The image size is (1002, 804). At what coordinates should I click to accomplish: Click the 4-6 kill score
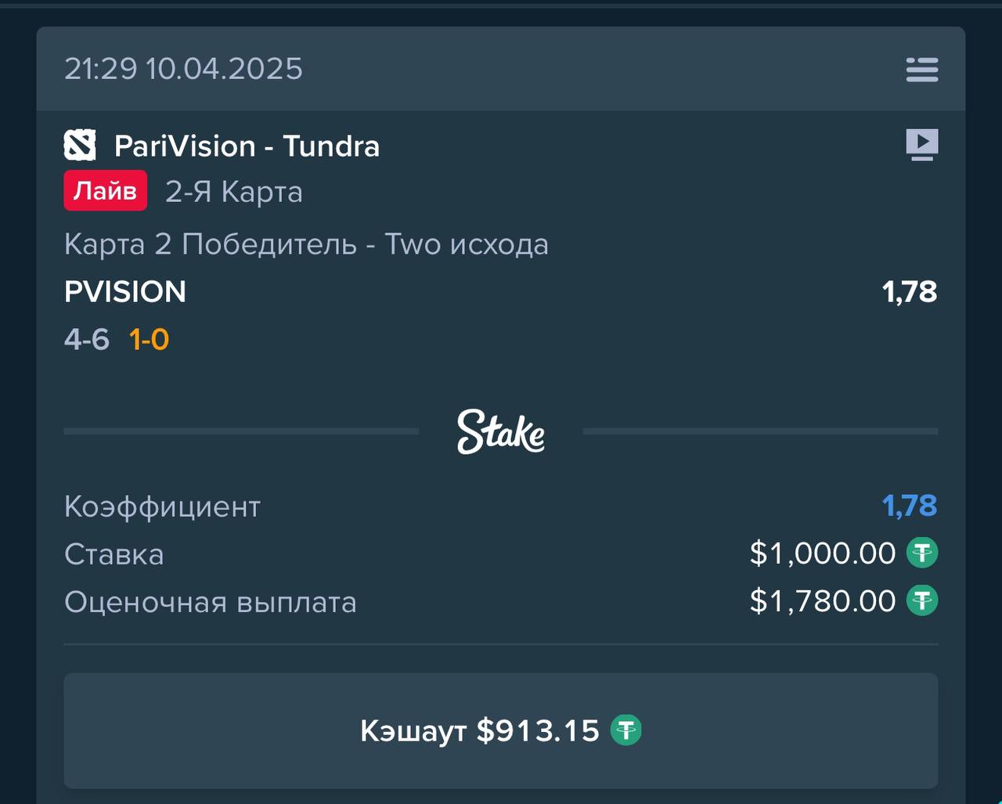(x=87, y=340)
